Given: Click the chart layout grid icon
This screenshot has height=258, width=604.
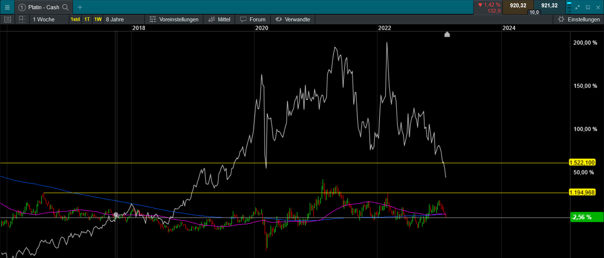Looking at the screenshot, I should [x=22, y=20].
